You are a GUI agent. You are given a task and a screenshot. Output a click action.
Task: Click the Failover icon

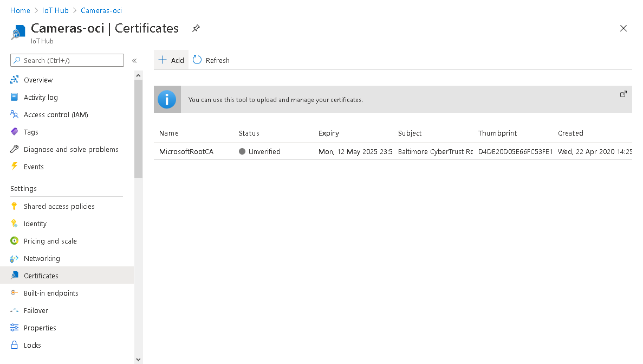pyautogui.click(x=14, y=310)
